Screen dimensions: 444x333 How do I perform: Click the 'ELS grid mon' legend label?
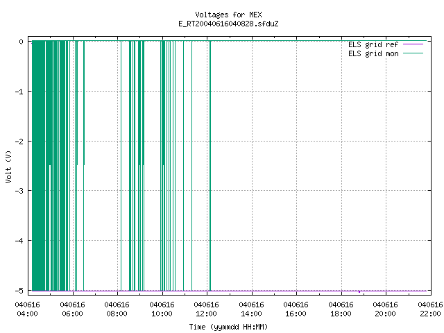coord(373,53)
